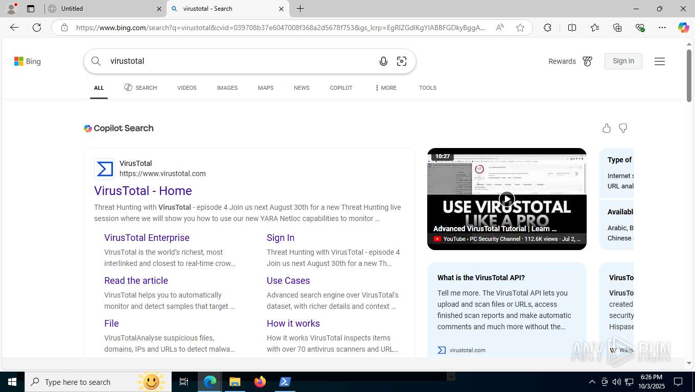Close the virustotal - Search tab
Screen dimensions: 695x392
[281, 9]
